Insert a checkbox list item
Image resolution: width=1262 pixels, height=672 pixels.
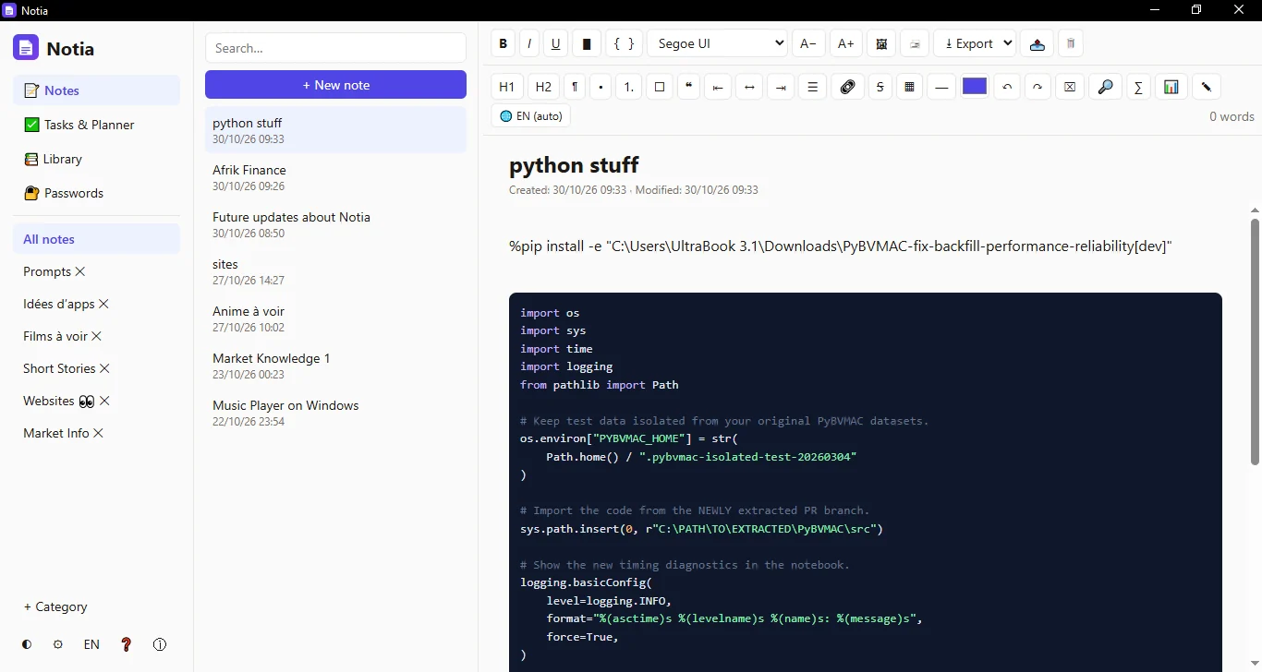tap(660, 87)
